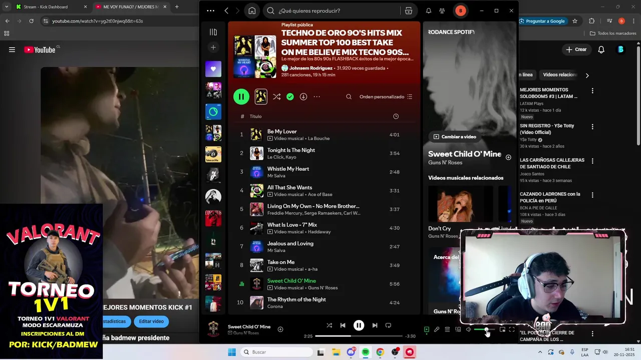This screenshot has width=641, height=360.
Task: Select Videos relacionados chip on YouTube
Action: click(560, 75)
